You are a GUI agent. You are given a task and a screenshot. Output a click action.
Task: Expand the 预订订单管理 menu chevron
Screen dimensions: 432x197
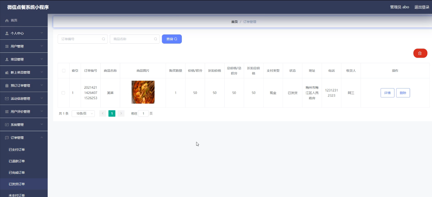click(x=42, y=85)
